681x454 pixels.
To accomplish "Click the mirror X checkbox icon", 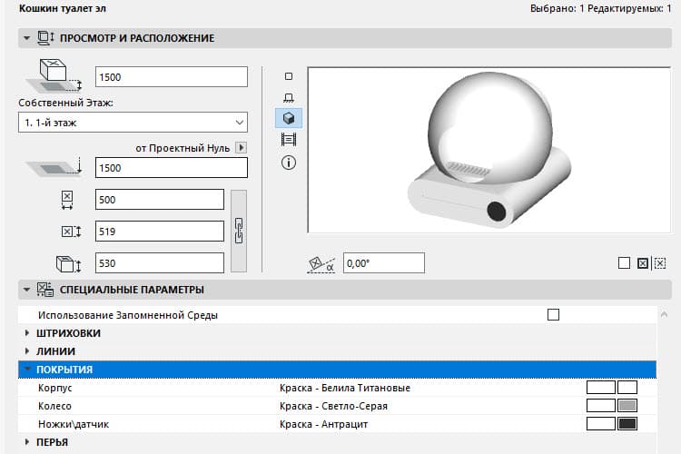I will click(643, 263).
